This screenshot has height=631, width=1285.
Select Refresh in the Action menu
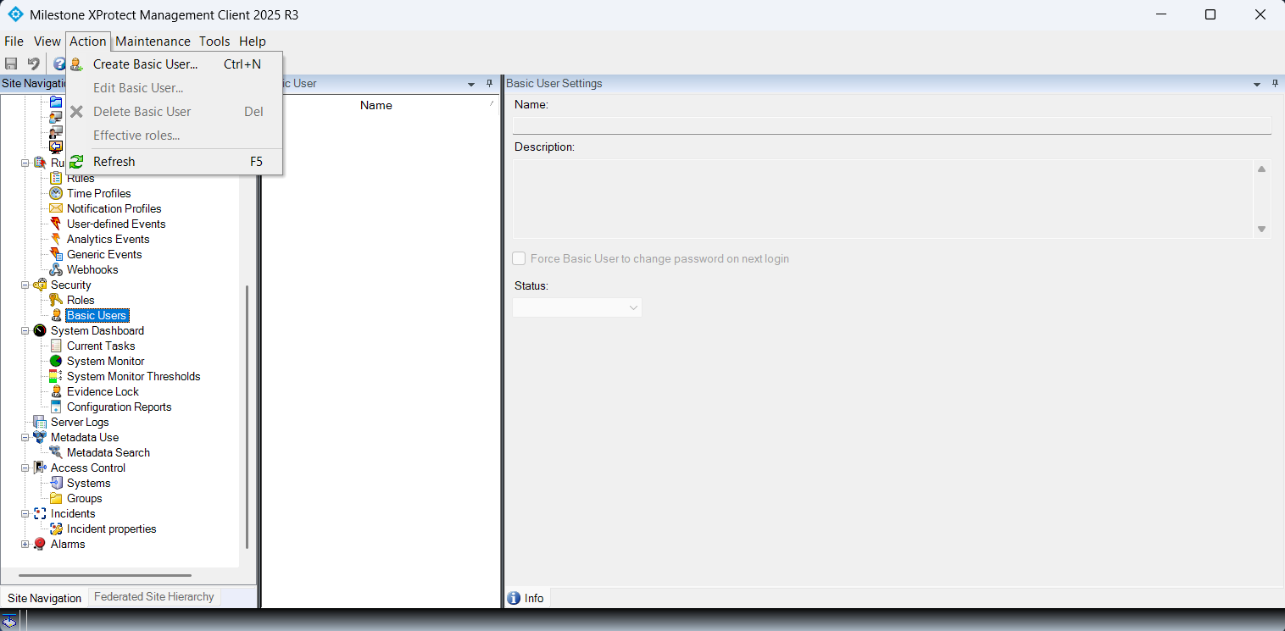pos(114,162)
